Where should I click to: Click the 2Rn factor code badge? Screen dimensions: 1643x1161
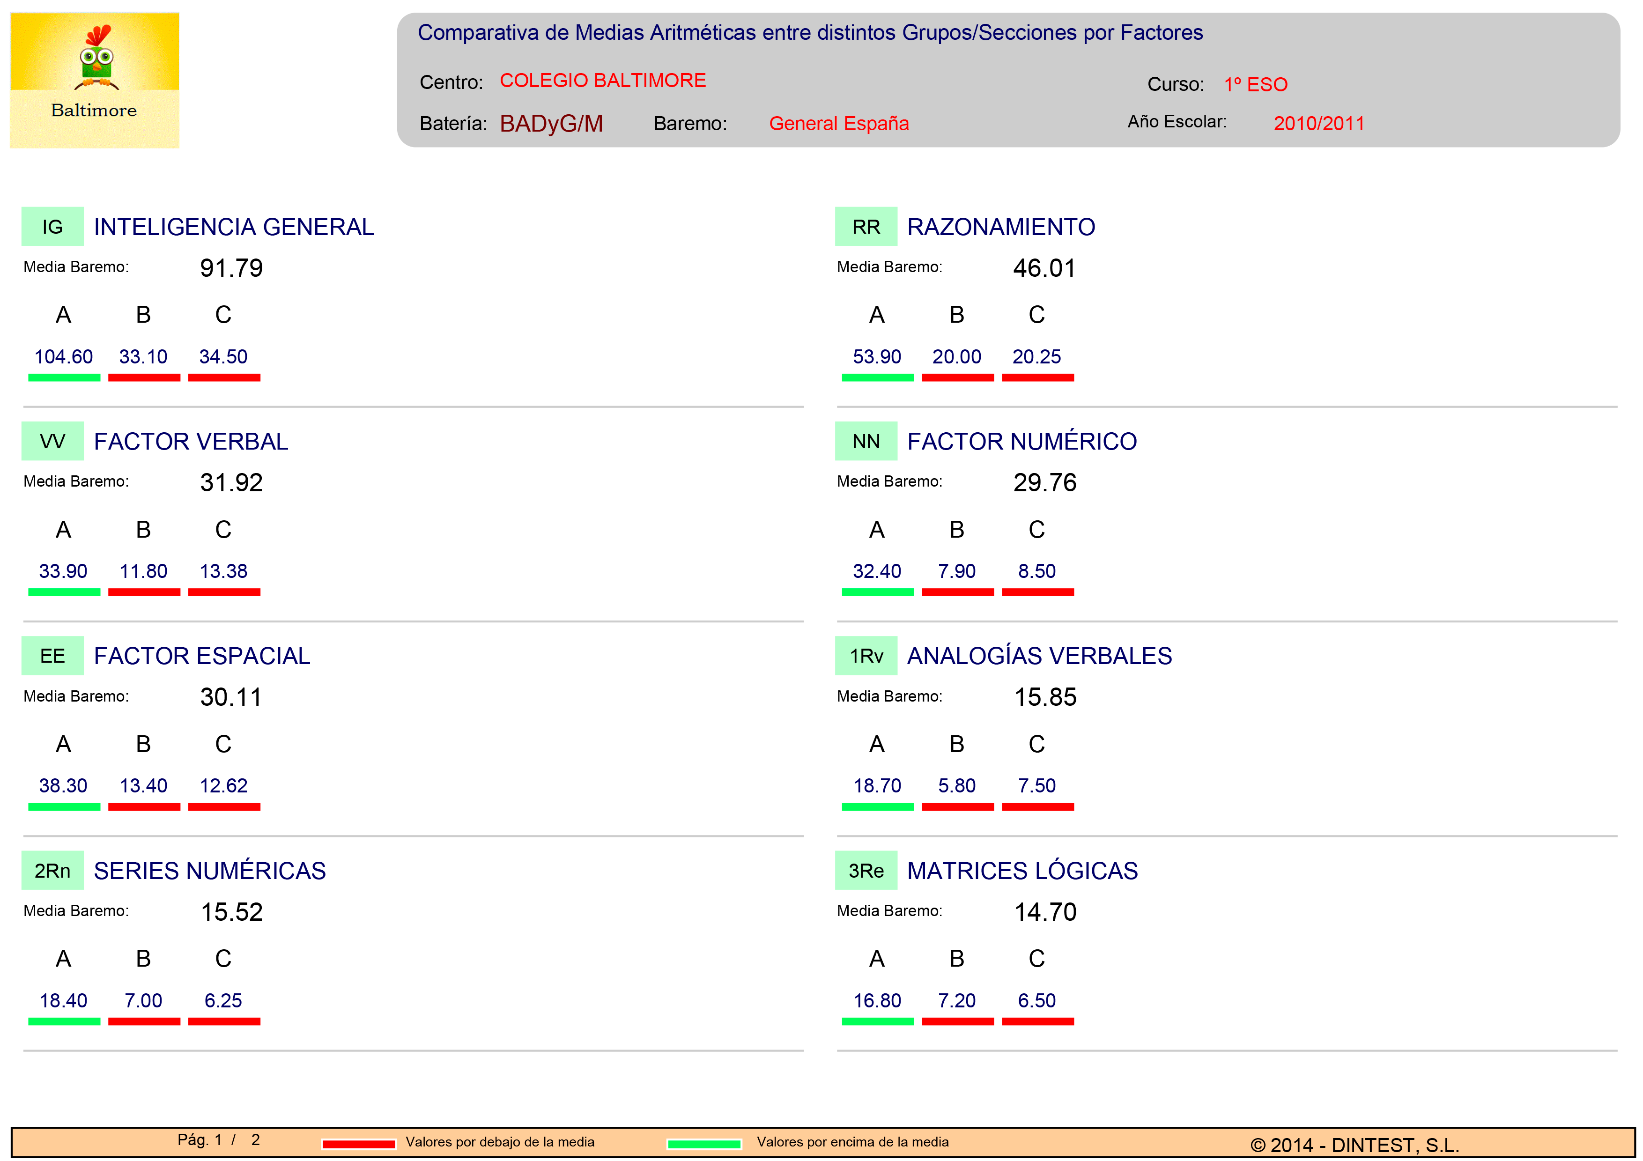point(52,871)
